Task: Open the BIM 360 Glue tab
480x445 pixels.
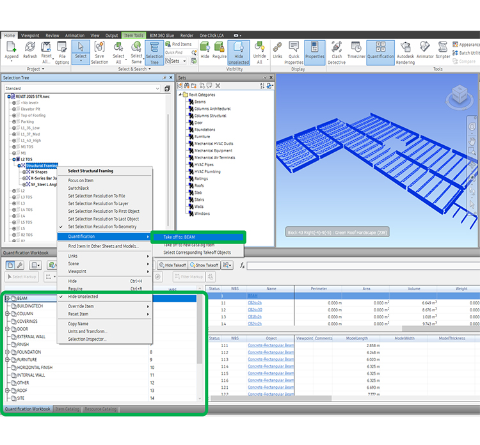Action: click(x=162, y=35)
